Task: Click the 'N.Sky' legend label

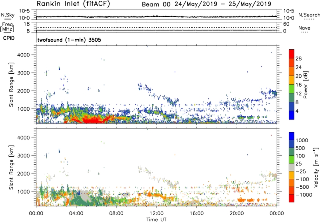Action: point(8,15)
